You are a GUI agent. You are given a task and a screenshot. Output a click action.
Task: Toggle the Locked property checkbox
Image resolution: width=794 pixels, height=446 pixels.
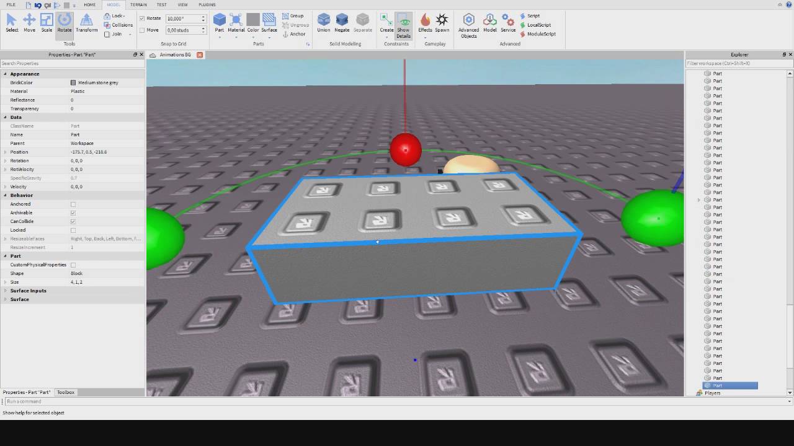point(73,230)
